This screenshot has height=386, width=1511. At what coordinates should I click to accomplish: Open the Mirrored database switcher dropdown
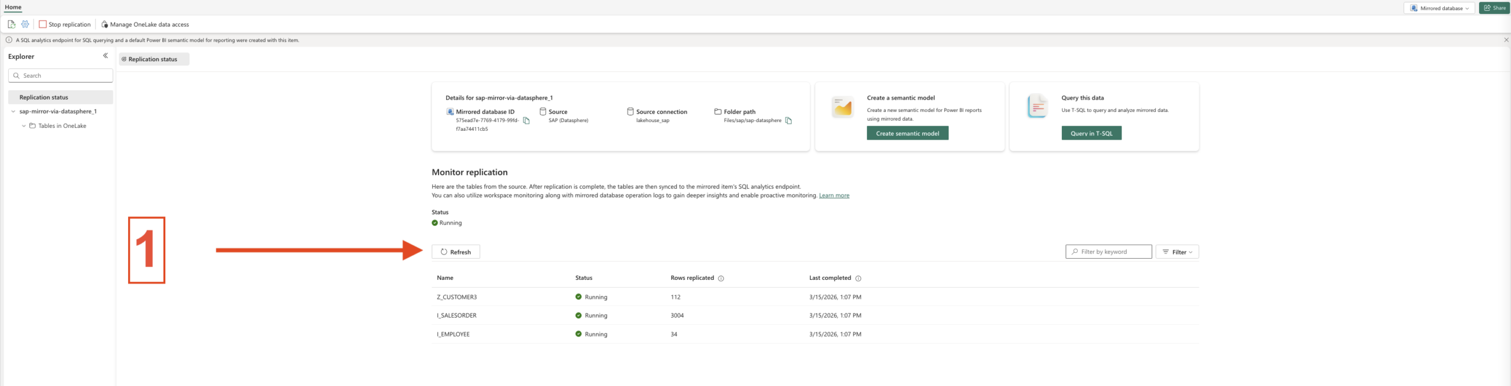[x=1439, y=8]
